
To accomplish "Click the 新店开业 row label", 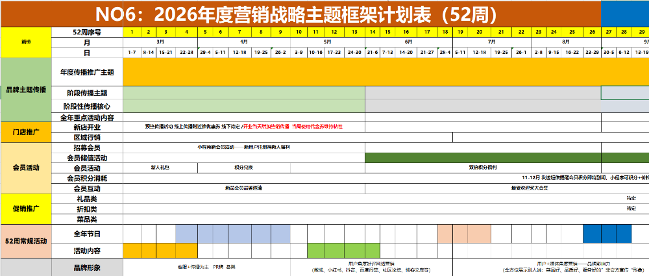I will coord(87,128).
